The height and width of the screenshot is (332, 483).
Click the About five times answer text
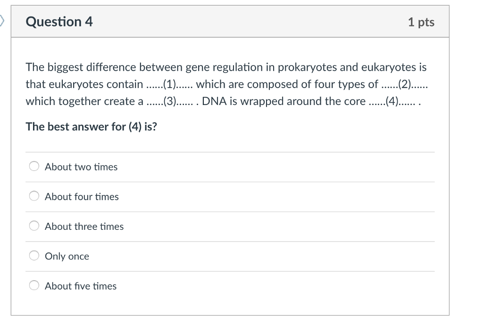[x=80, y=285]
